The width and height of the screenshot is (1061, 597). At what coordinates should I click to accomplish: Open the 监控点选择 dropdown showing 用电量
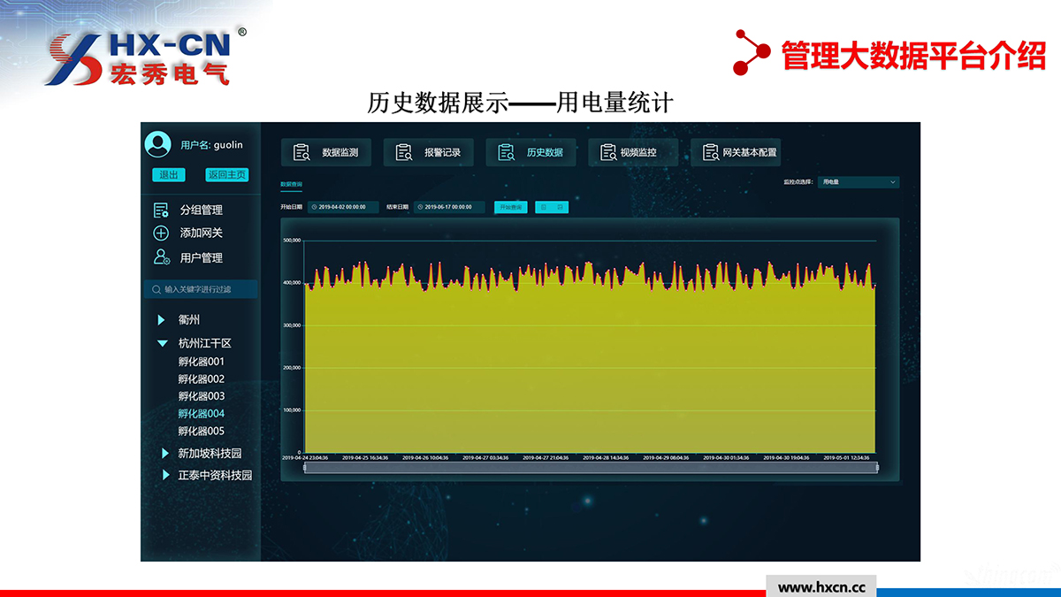[x=858, y=182]
